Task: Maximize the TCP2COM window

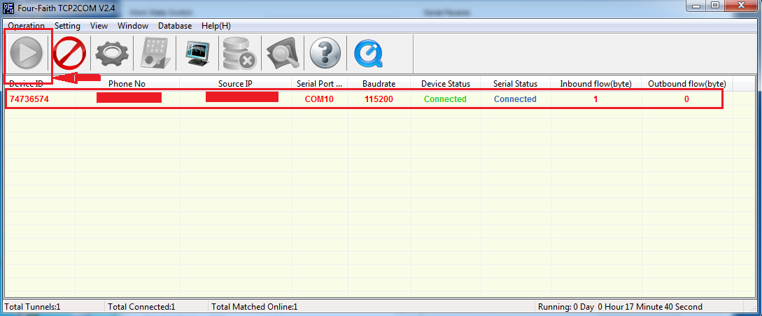Action: [714, 6]
